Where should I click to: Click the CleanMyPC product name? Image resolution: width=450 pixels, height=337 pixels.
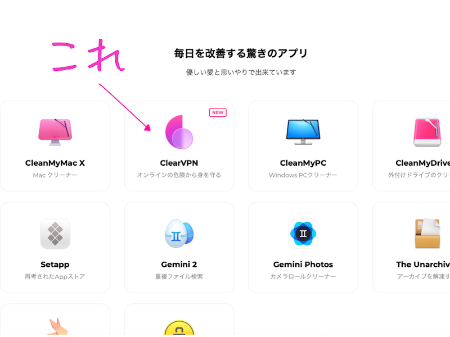[x=303, y=163]
